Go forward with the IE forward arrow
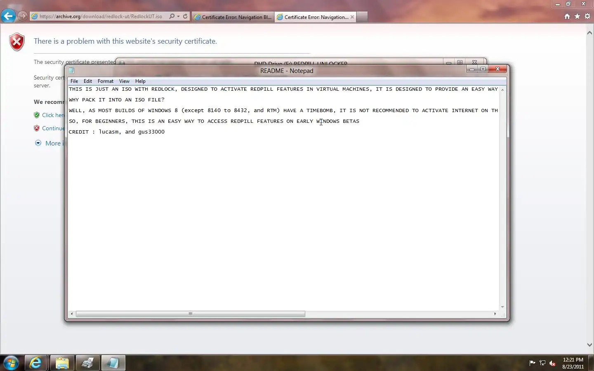Screen dimensions: 594x371 [23, 16]
